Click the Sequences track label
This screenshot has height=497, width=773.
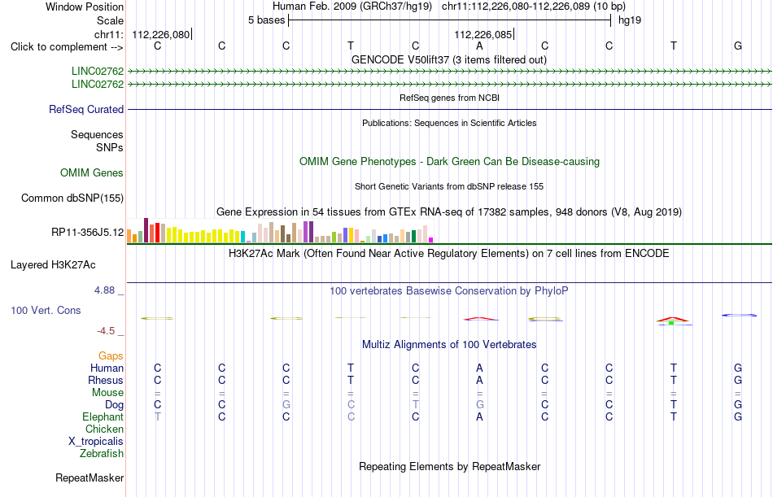97,134
